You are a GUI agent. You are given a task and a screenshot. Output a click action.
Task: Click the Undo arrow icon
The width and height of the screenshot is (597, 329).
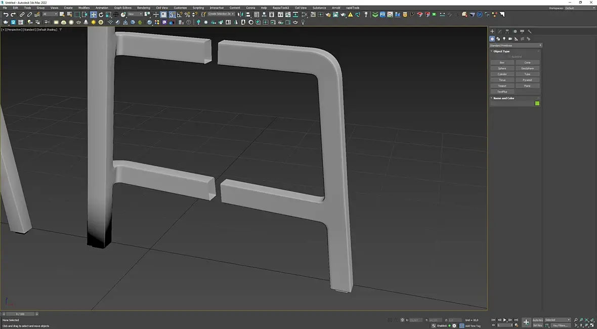coord(6,15)
